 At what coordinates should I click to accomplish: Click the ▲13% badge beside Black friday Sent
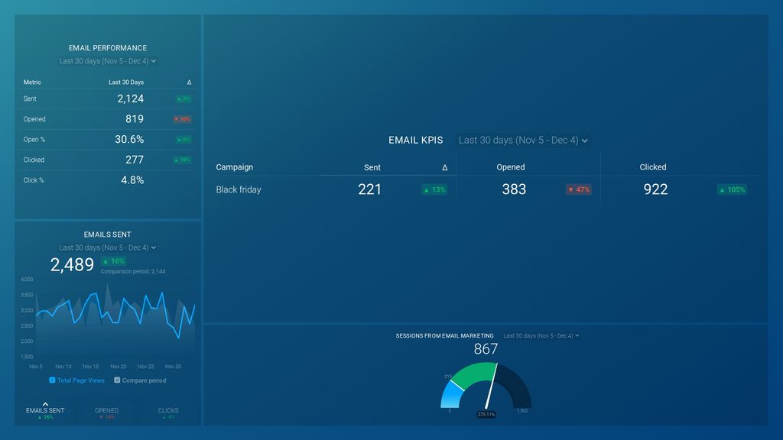tap(434, 189)
